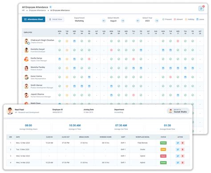
Task: Click the Clock In column header
Action: point(49,137)
